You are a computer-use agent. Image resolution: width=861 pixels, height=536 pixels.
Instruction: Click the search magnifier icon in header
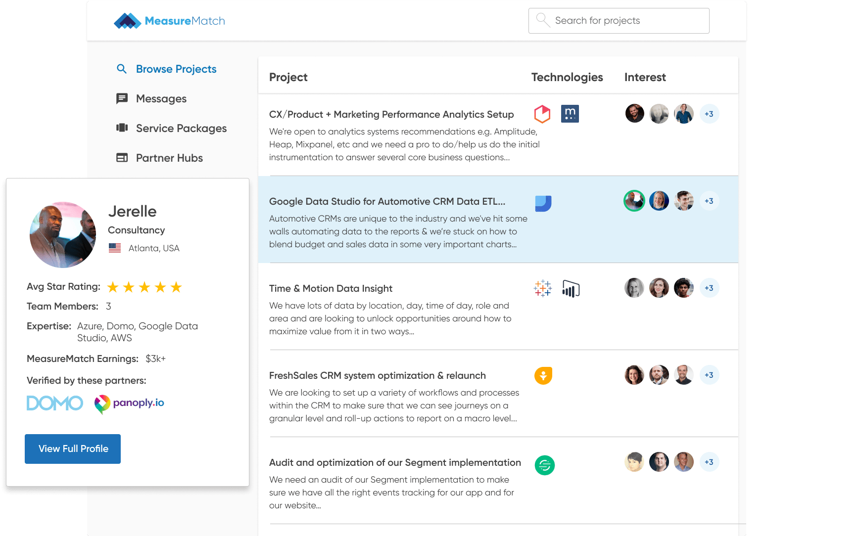tap(543, 20)
